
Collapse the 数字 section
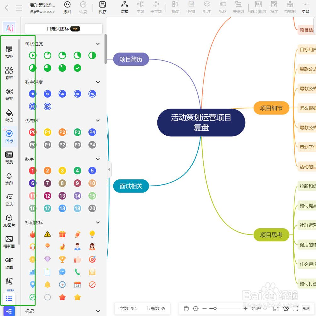98,159
